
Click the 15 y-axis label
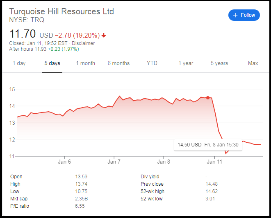(12, 89)
